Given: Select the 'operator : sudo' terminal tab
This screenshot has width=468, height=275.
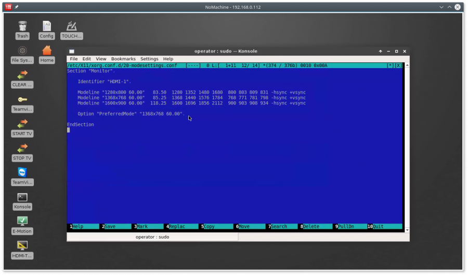Looking at the screenshot, I should 152,237.
